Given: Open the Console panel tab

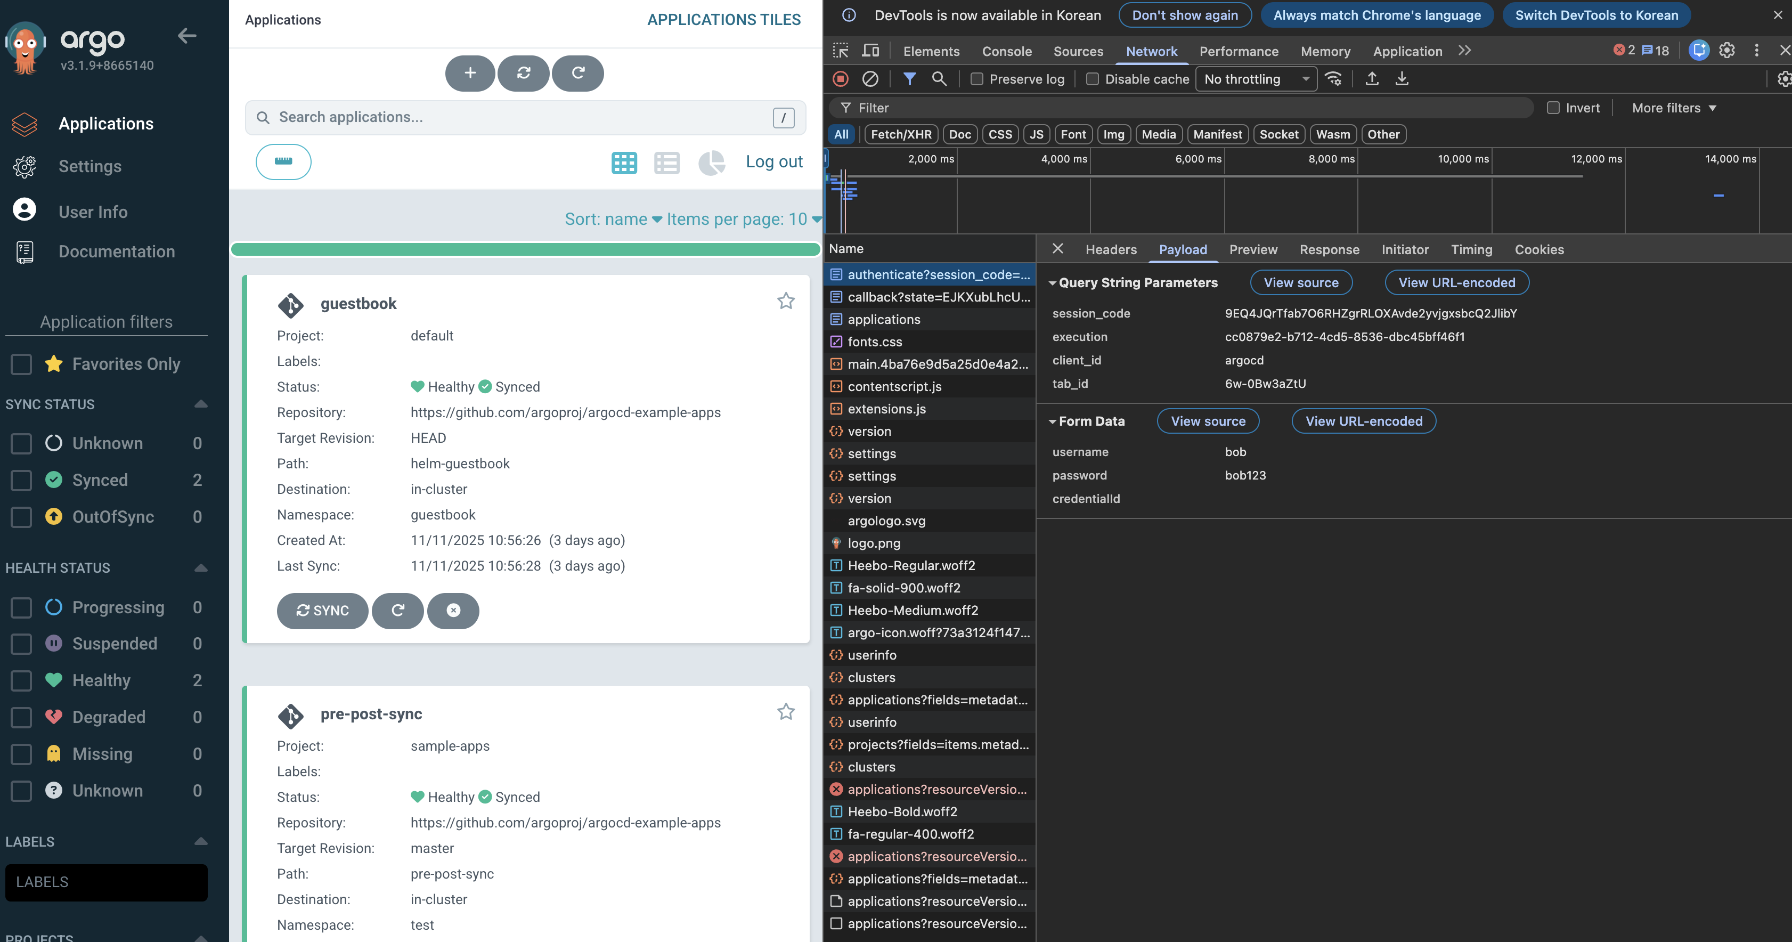Looking at the screenshot, I should coord(1006,52).
